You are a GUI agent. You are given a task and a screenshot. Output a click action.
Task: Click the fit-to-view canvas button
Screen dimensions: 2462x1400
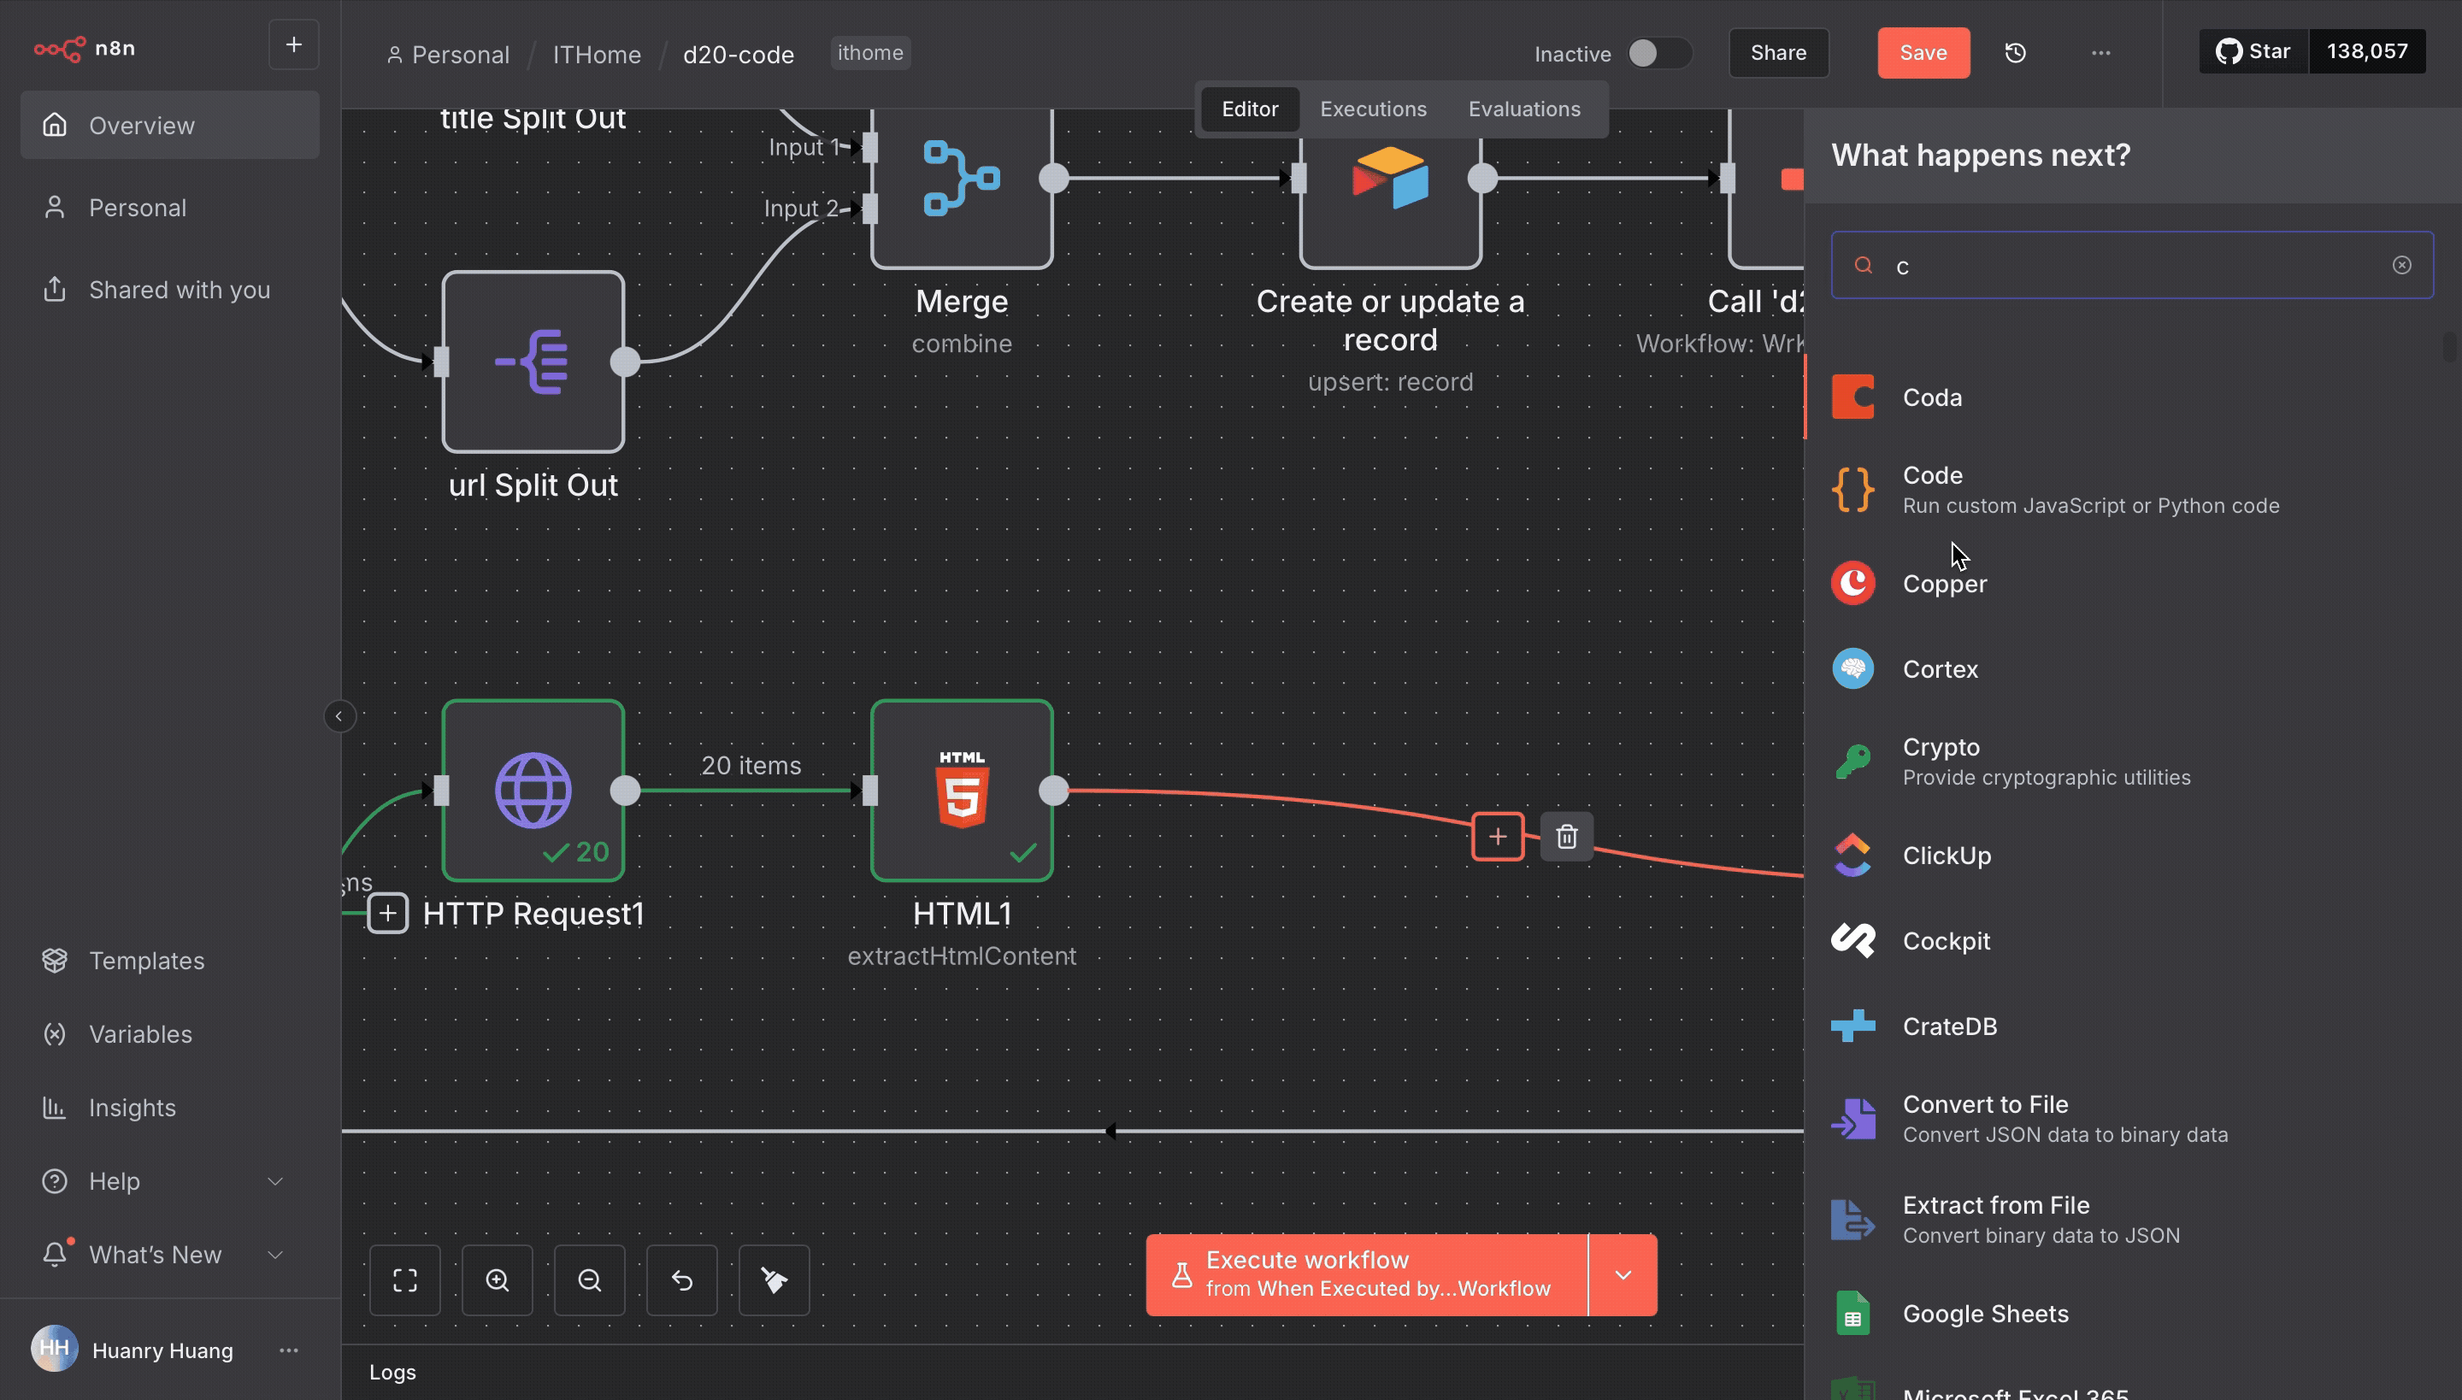coord(405,1279)
